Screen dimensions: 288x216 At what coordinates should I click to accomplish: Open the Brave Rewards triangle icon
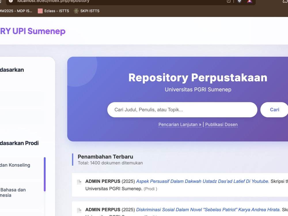[249, 1]
